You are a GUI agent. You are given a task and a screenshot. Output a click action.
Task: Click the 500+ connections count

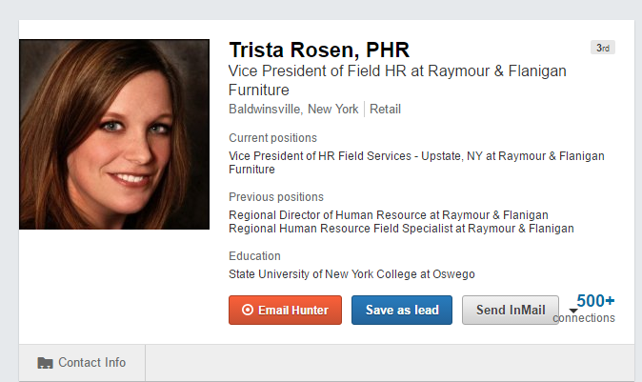coord(586,309)
